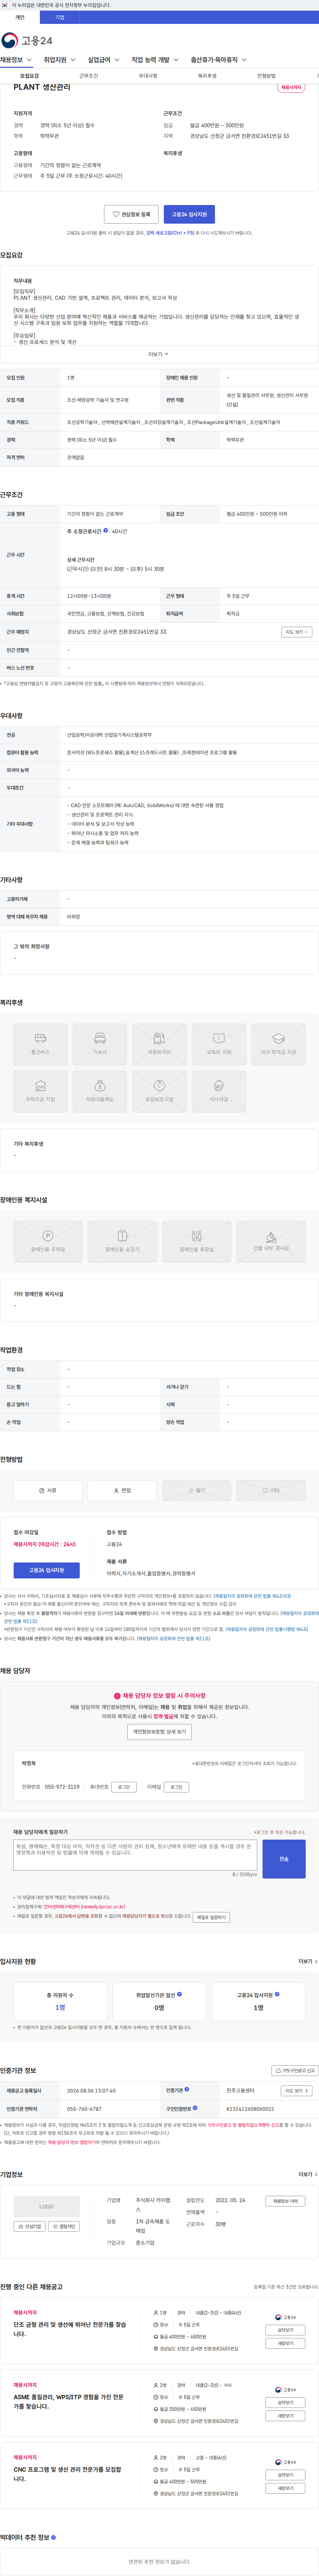This screenshot has height=2576, width=319.
Task: Click the 기타 screening method tile
Action: coord(271,1490)
